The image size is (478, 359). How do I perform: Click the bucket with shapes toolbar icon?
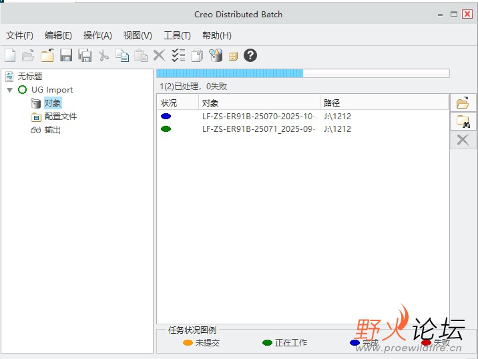click(x=216, y=56)
